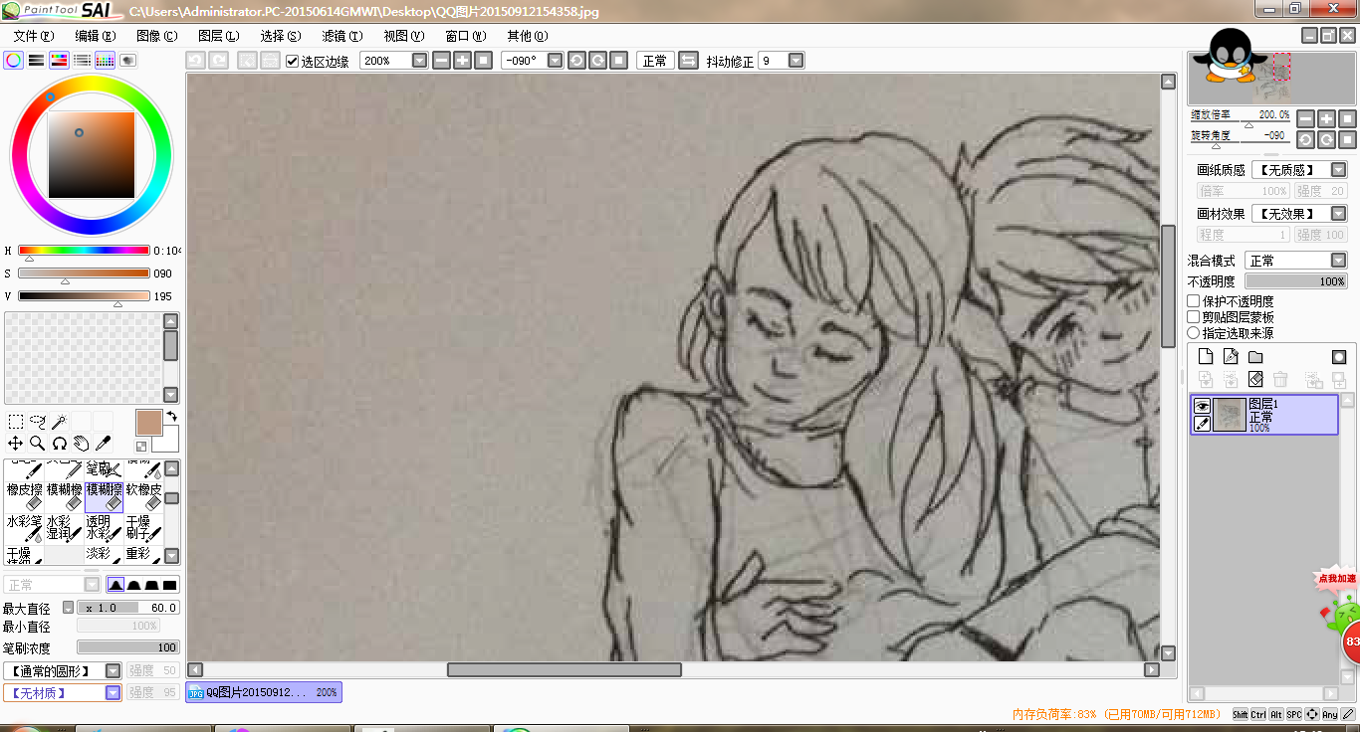Enable 保护不透明度 checkbox
Viewport: 1360px width, 732px height.
[x=1194, y=301]
